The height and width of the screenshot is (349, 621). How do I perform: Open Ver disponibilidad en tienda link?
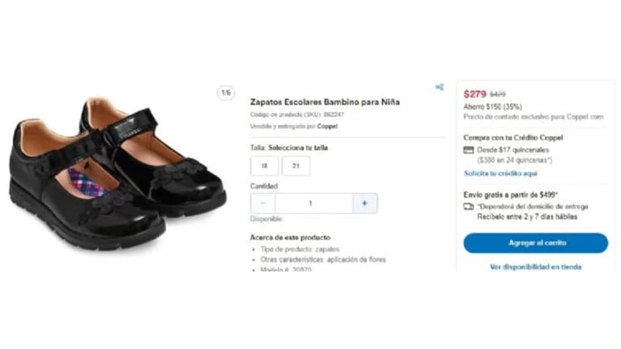[x=535, y=267]
